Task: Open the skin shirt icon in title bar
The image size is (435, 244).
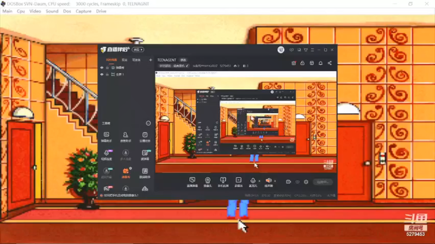Action: 306,50
